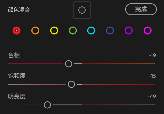
Task: Select the red color channel circle
Action: tap(16, 31)
